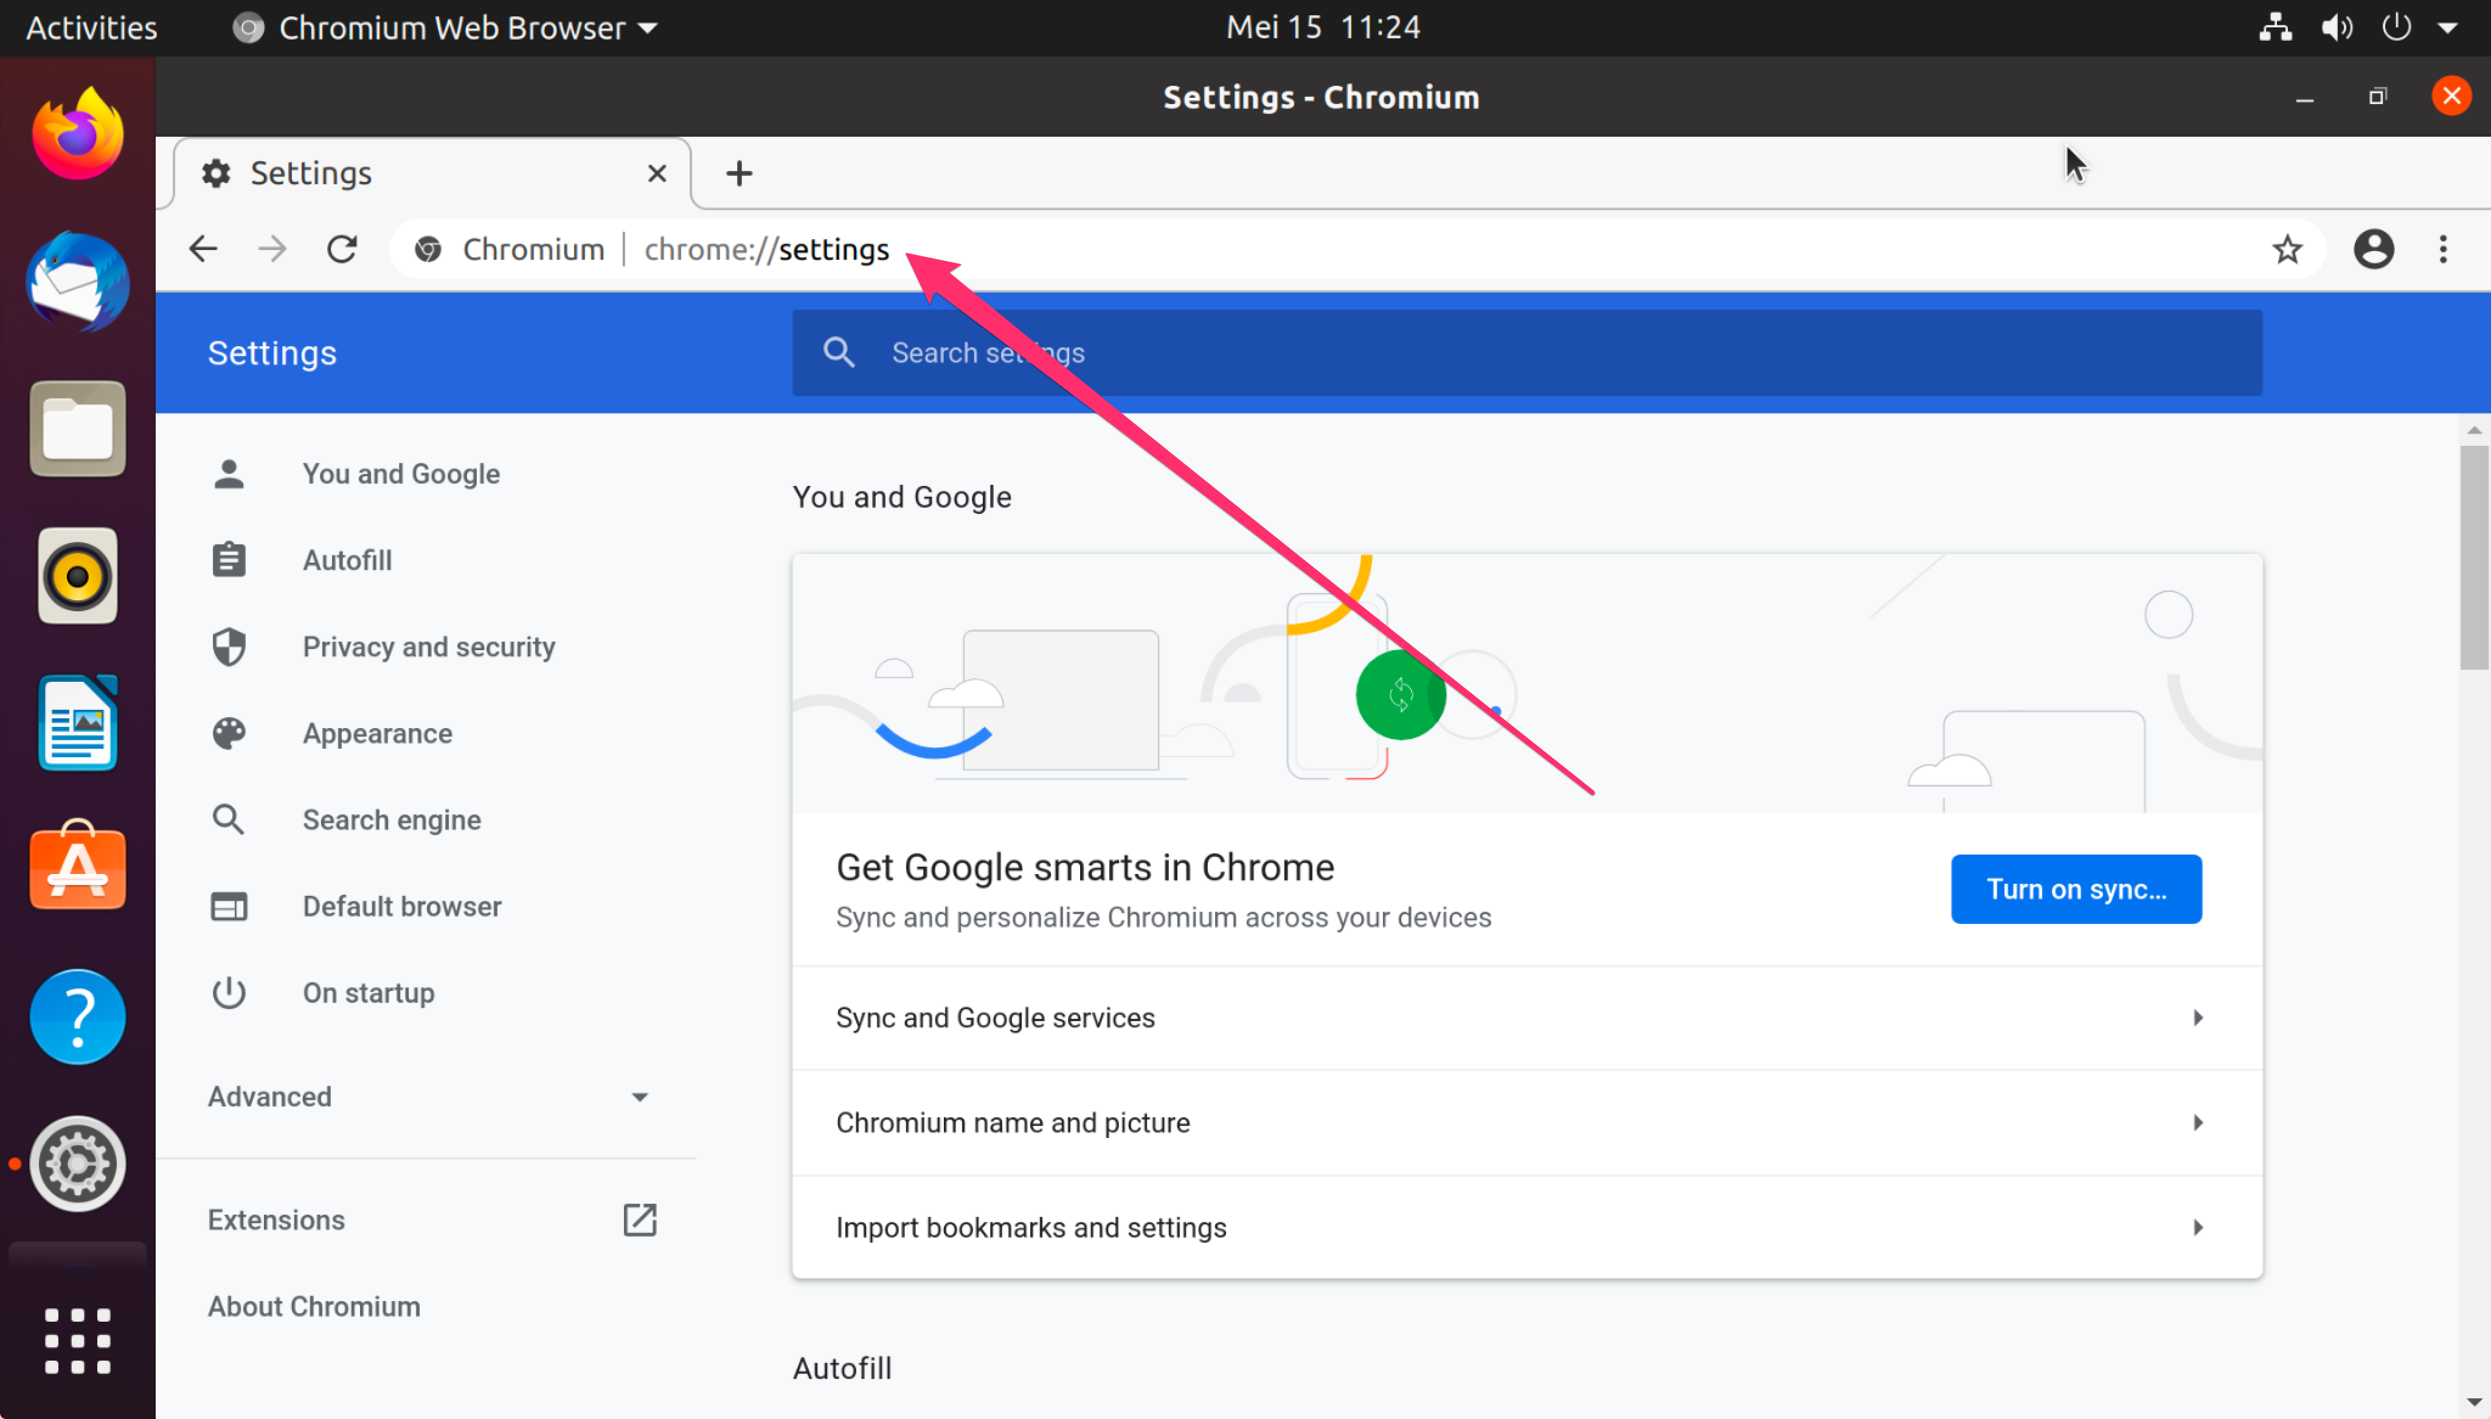Reload the settings page
Image resolution: width=2491 pixels, height=1419 pixels.
pyautogui.click(x=342, y=249)
